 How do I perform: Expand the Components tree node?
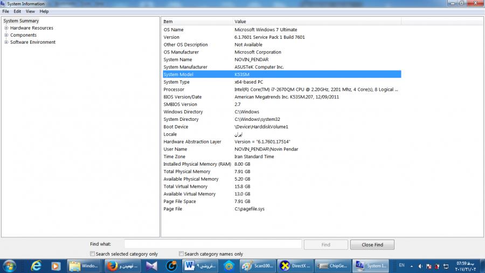coord(6,35)
